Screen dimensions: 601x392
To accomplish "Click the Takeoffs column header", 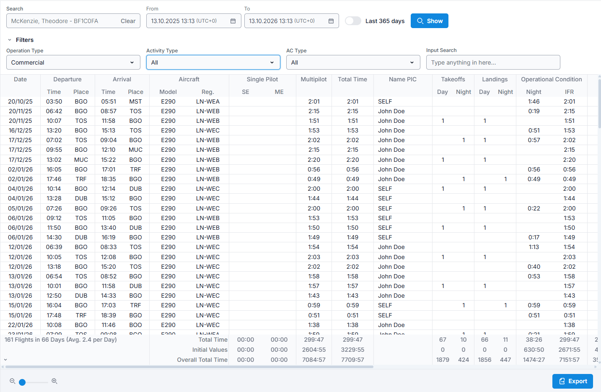I will 453,79.
